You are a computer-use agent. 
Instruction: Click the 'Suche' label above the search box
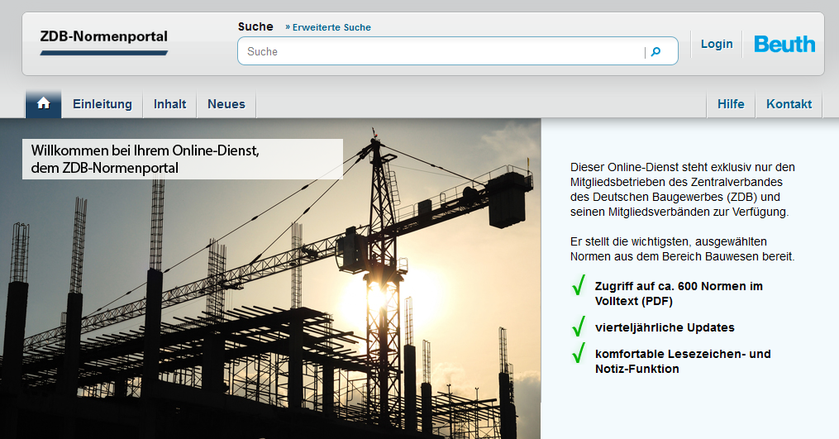(x=255, y=26)
